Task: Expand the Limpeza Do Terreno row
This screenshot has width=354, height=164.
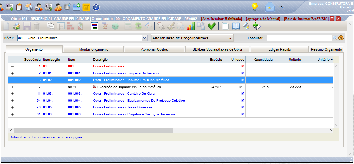Action: point(12,73)
